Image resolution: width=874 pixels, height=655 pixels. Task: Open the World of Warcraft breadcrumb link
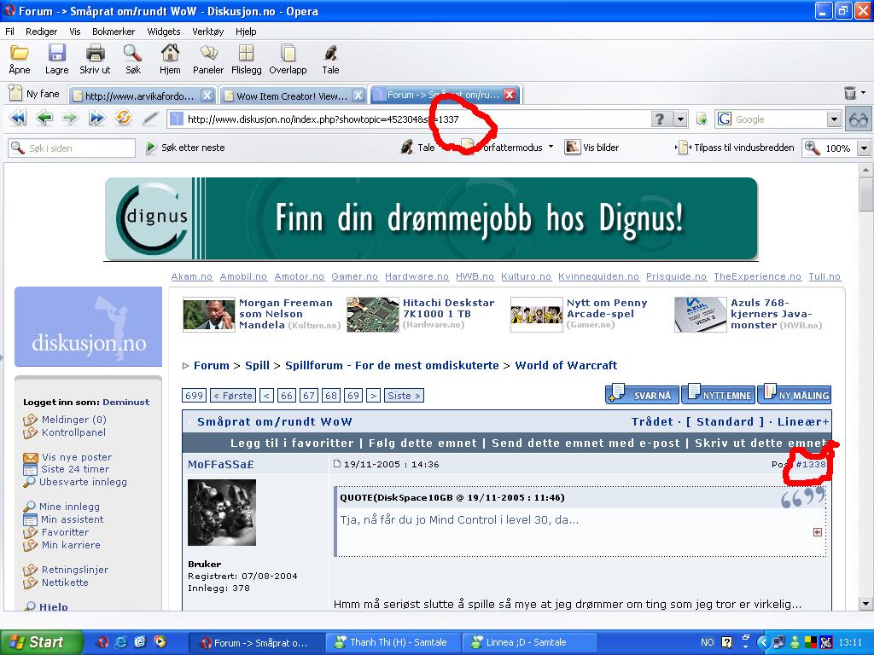(566, 365)
